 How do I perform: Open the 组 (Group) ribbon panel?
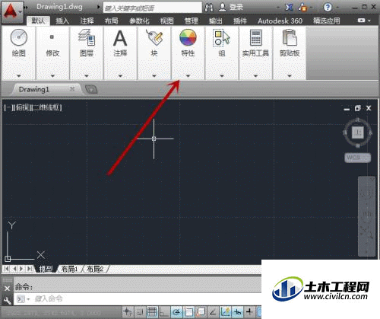pyautogui.click(x=222, y=53)
